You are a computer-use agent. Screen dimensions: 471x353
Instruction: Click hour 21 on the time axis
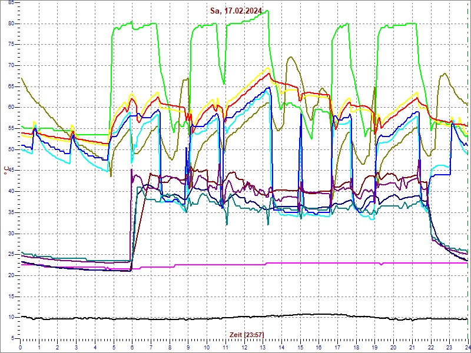coord(413,347)
